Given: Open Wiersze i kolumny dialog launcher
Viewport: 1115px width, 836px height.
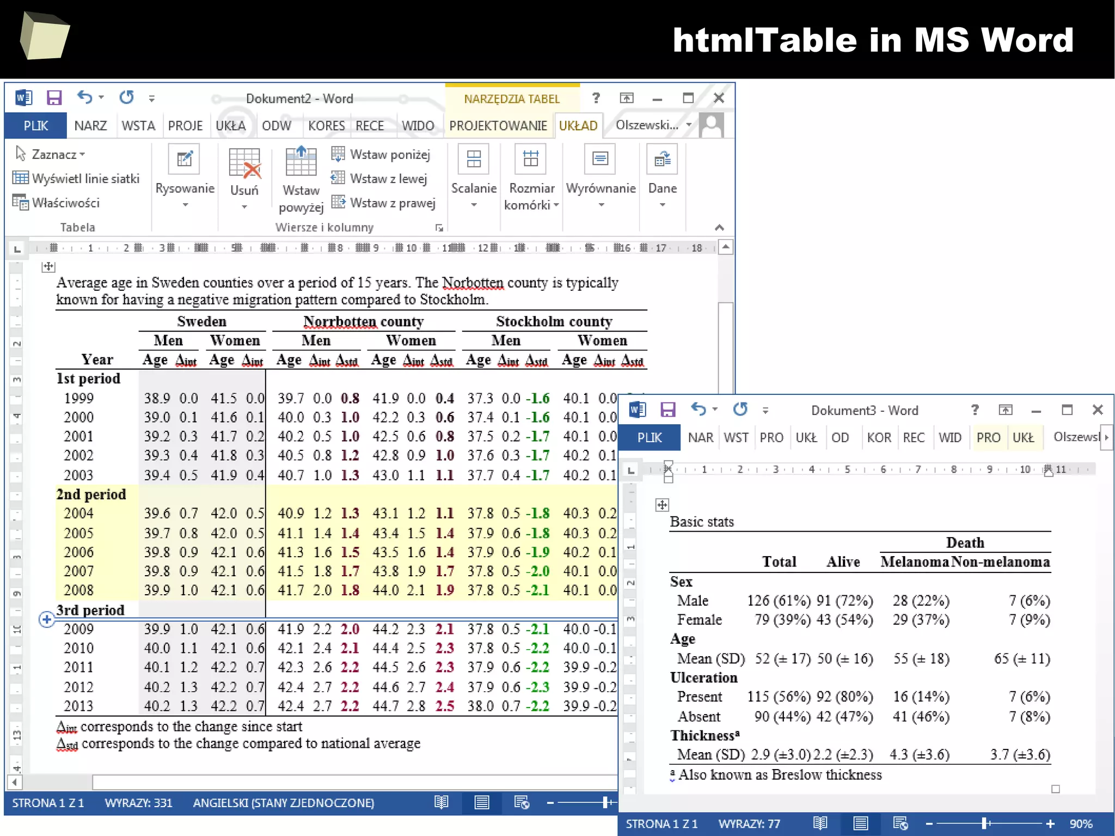Looking at the screenshot, I should [439, 228].
